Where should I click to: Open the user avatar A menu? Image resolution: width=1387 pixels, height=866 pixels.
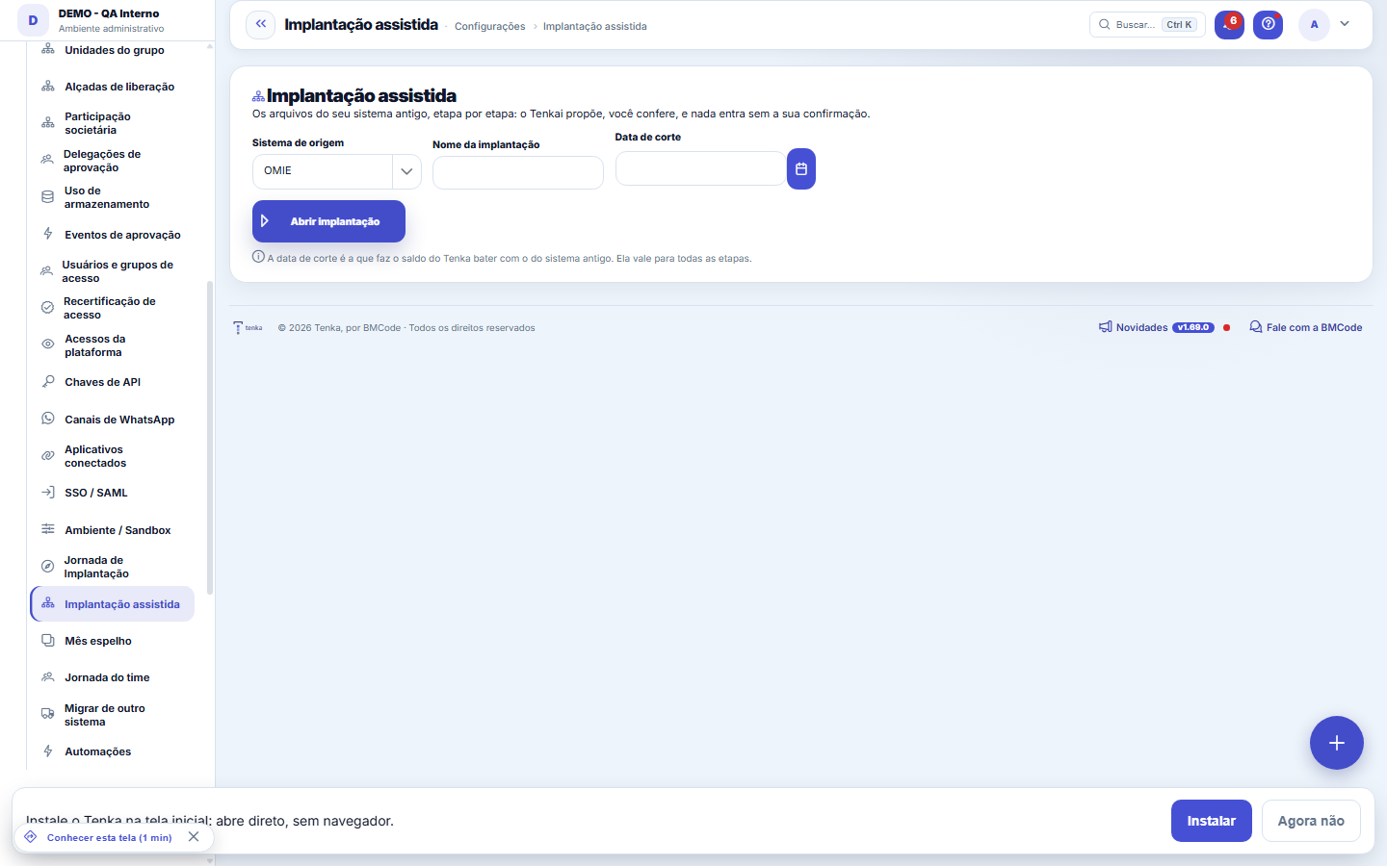click(1314, 25)
